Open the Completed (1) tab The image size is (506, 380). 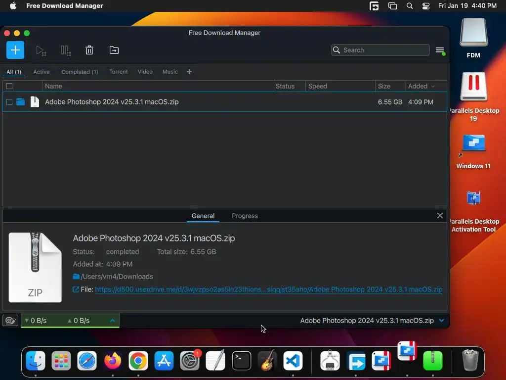pyautogui.click(x=80, y=72)
